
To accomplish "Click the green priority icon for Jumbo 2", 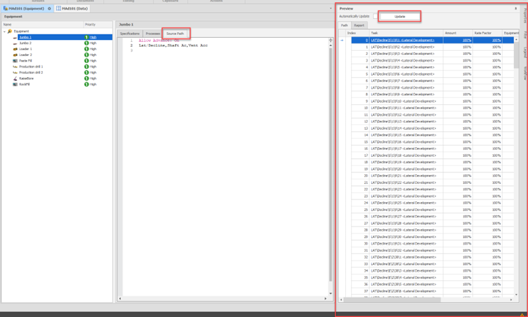I will click(x=86, y=43).
